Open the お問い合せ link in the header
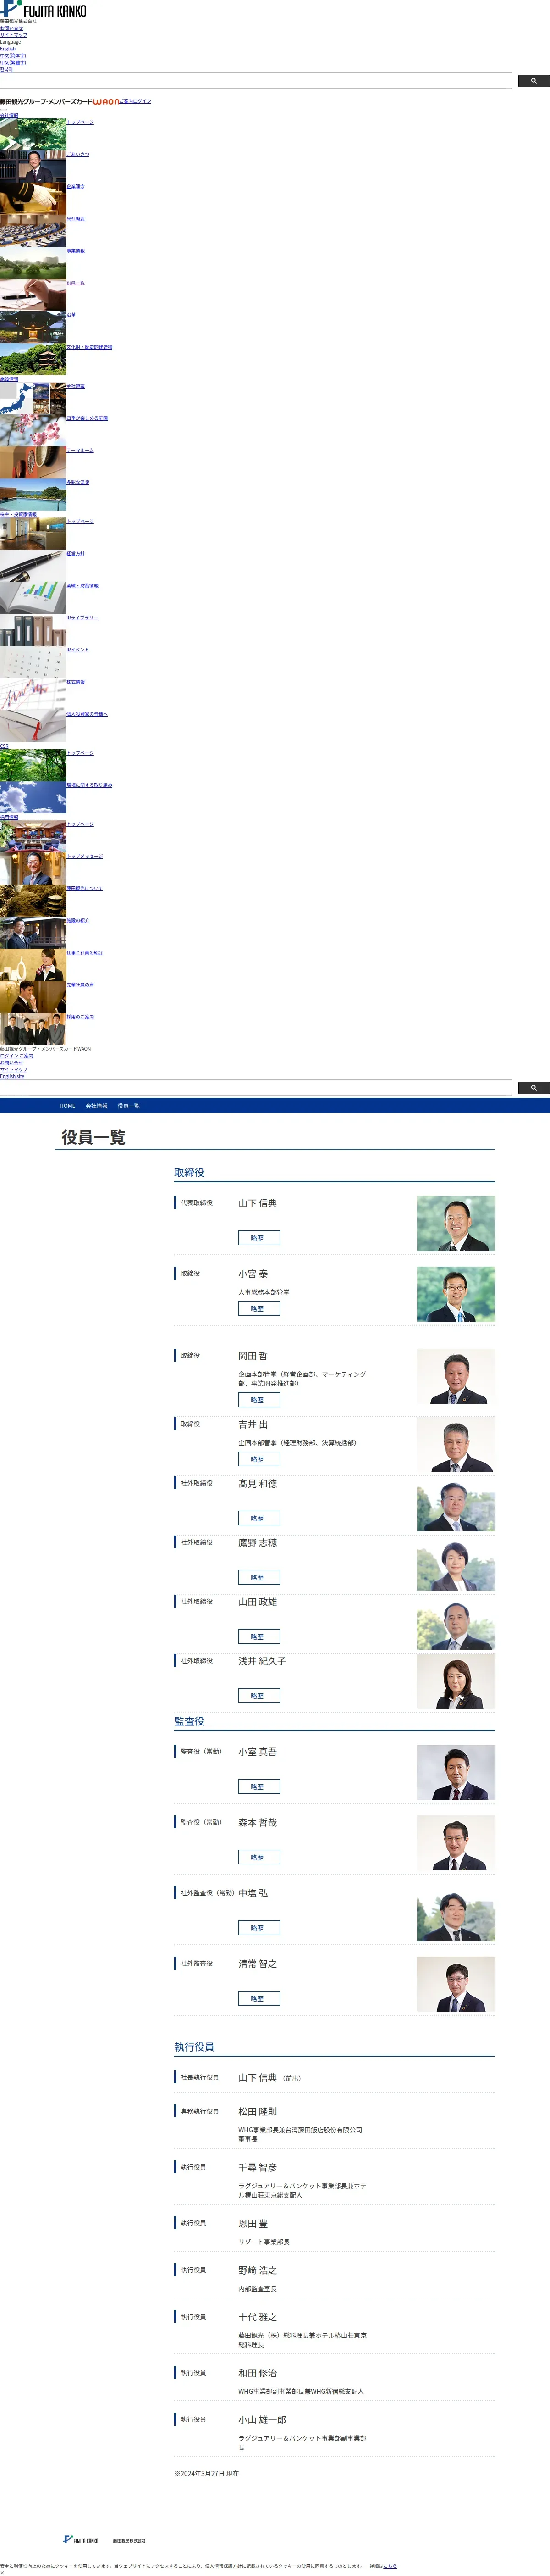This screenshot has height=2576, width=550. [x=11, y=28]
